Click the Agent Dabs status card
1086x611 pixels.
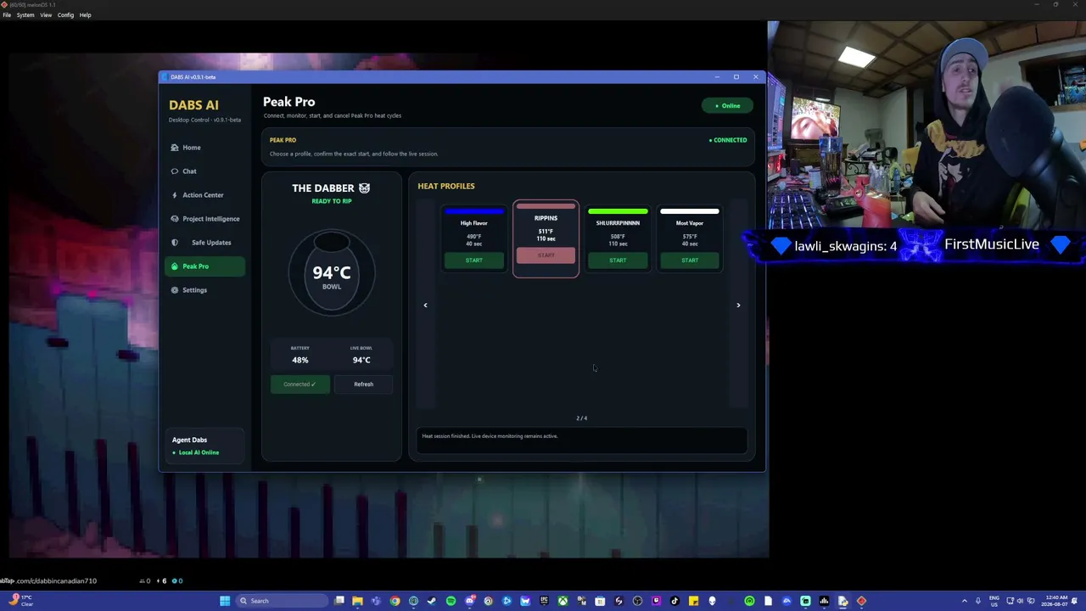pos(204,446)
